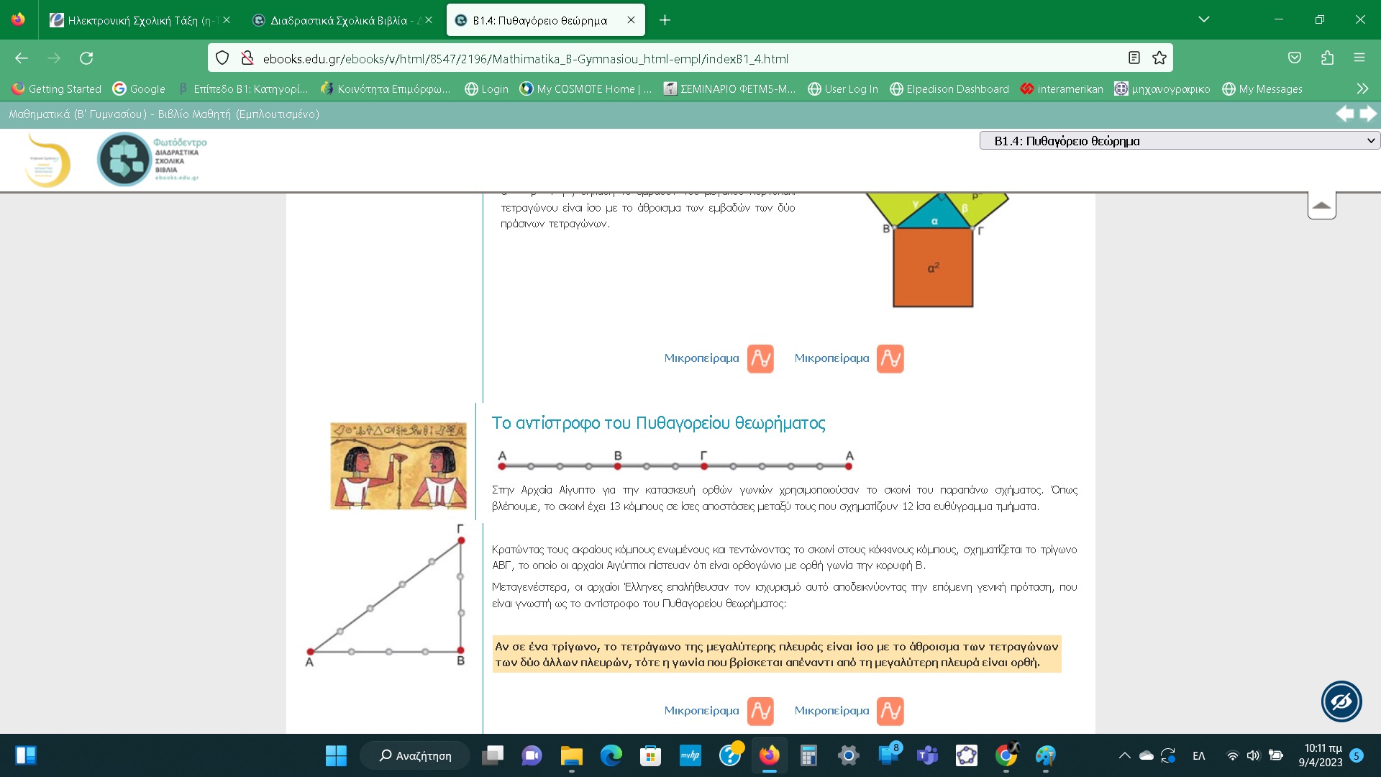Bookmark page with star icon
The width and height of the screenshot is (1381, 777).
click(1159, 58)
